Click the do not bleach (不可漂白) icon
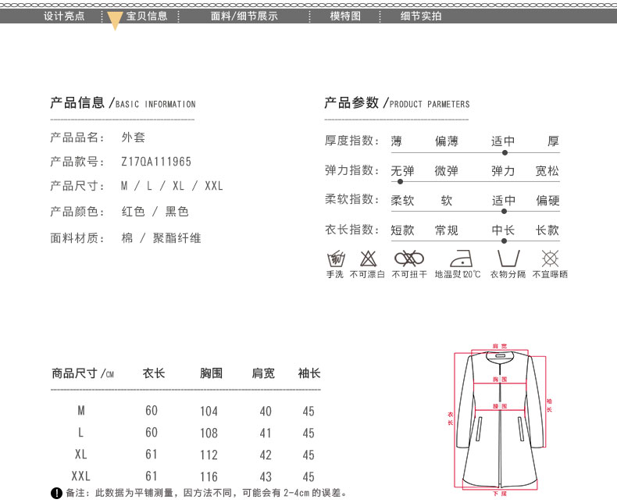Image resolution: width=617 pixels, height=503 pixels. (x=367, y=259)
